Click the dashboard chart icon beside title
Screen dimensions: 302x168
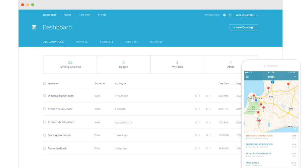click(34, 27)
